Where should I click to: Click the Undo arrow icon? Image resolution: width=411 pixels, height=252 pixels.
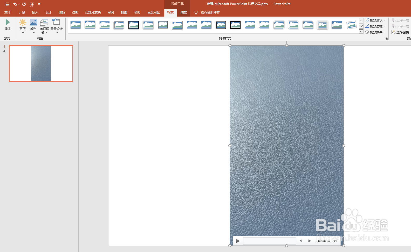pyautogui.click(x=15, y=4)
